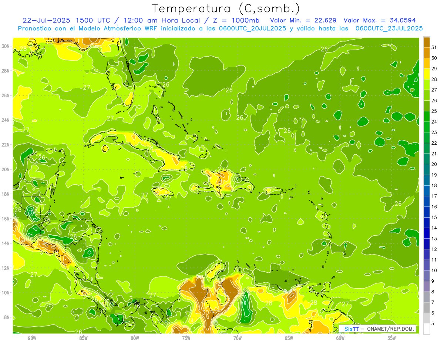Screen dimensions: 444x343
Task: Click the legend value 22
Action: click(x=434, y=143)
